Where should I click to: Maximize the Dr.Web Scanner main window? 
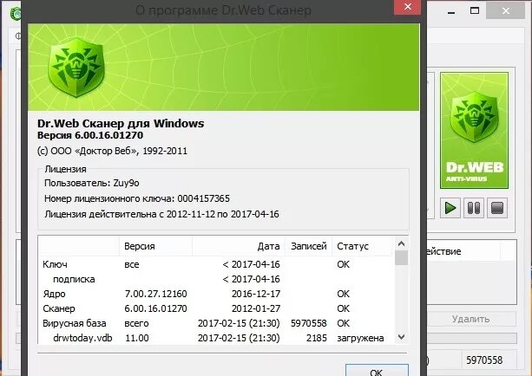[x=475, y=11]
